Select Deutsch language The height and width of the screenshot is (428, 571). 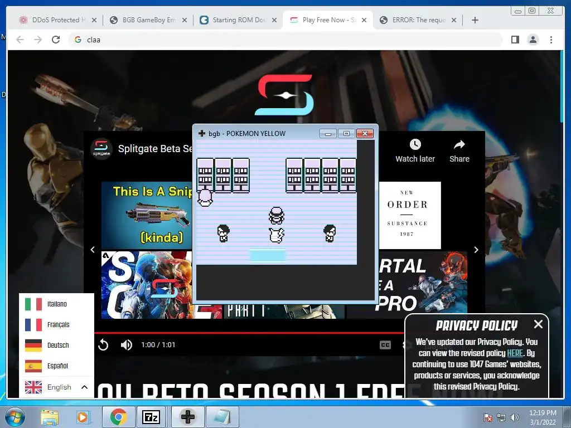[x=56, y=345]
